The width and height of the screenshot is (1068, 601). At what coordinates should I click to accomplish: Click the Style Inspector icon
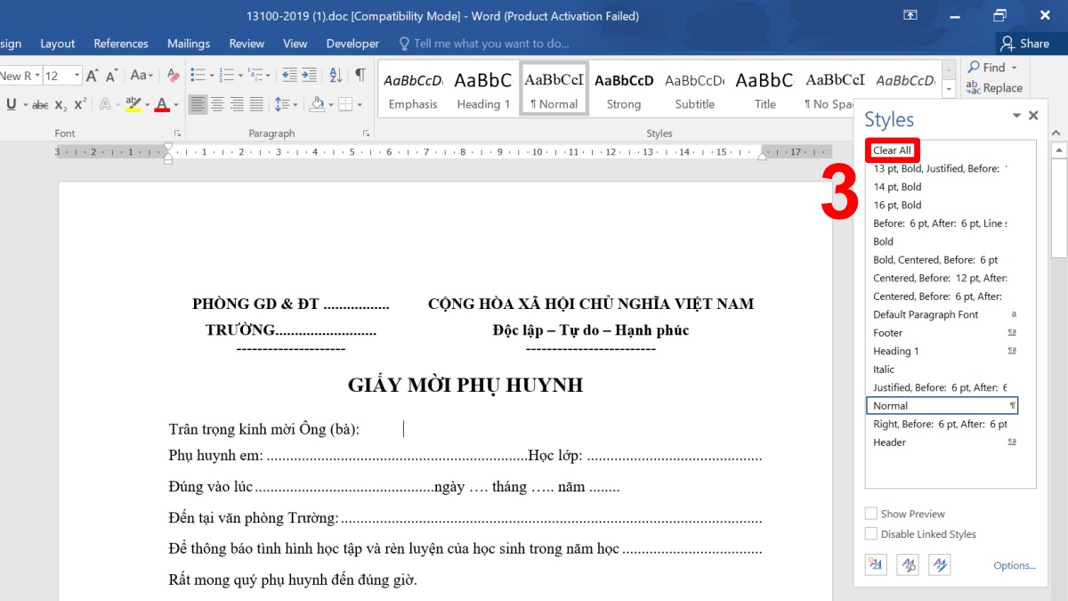[907, 564]
